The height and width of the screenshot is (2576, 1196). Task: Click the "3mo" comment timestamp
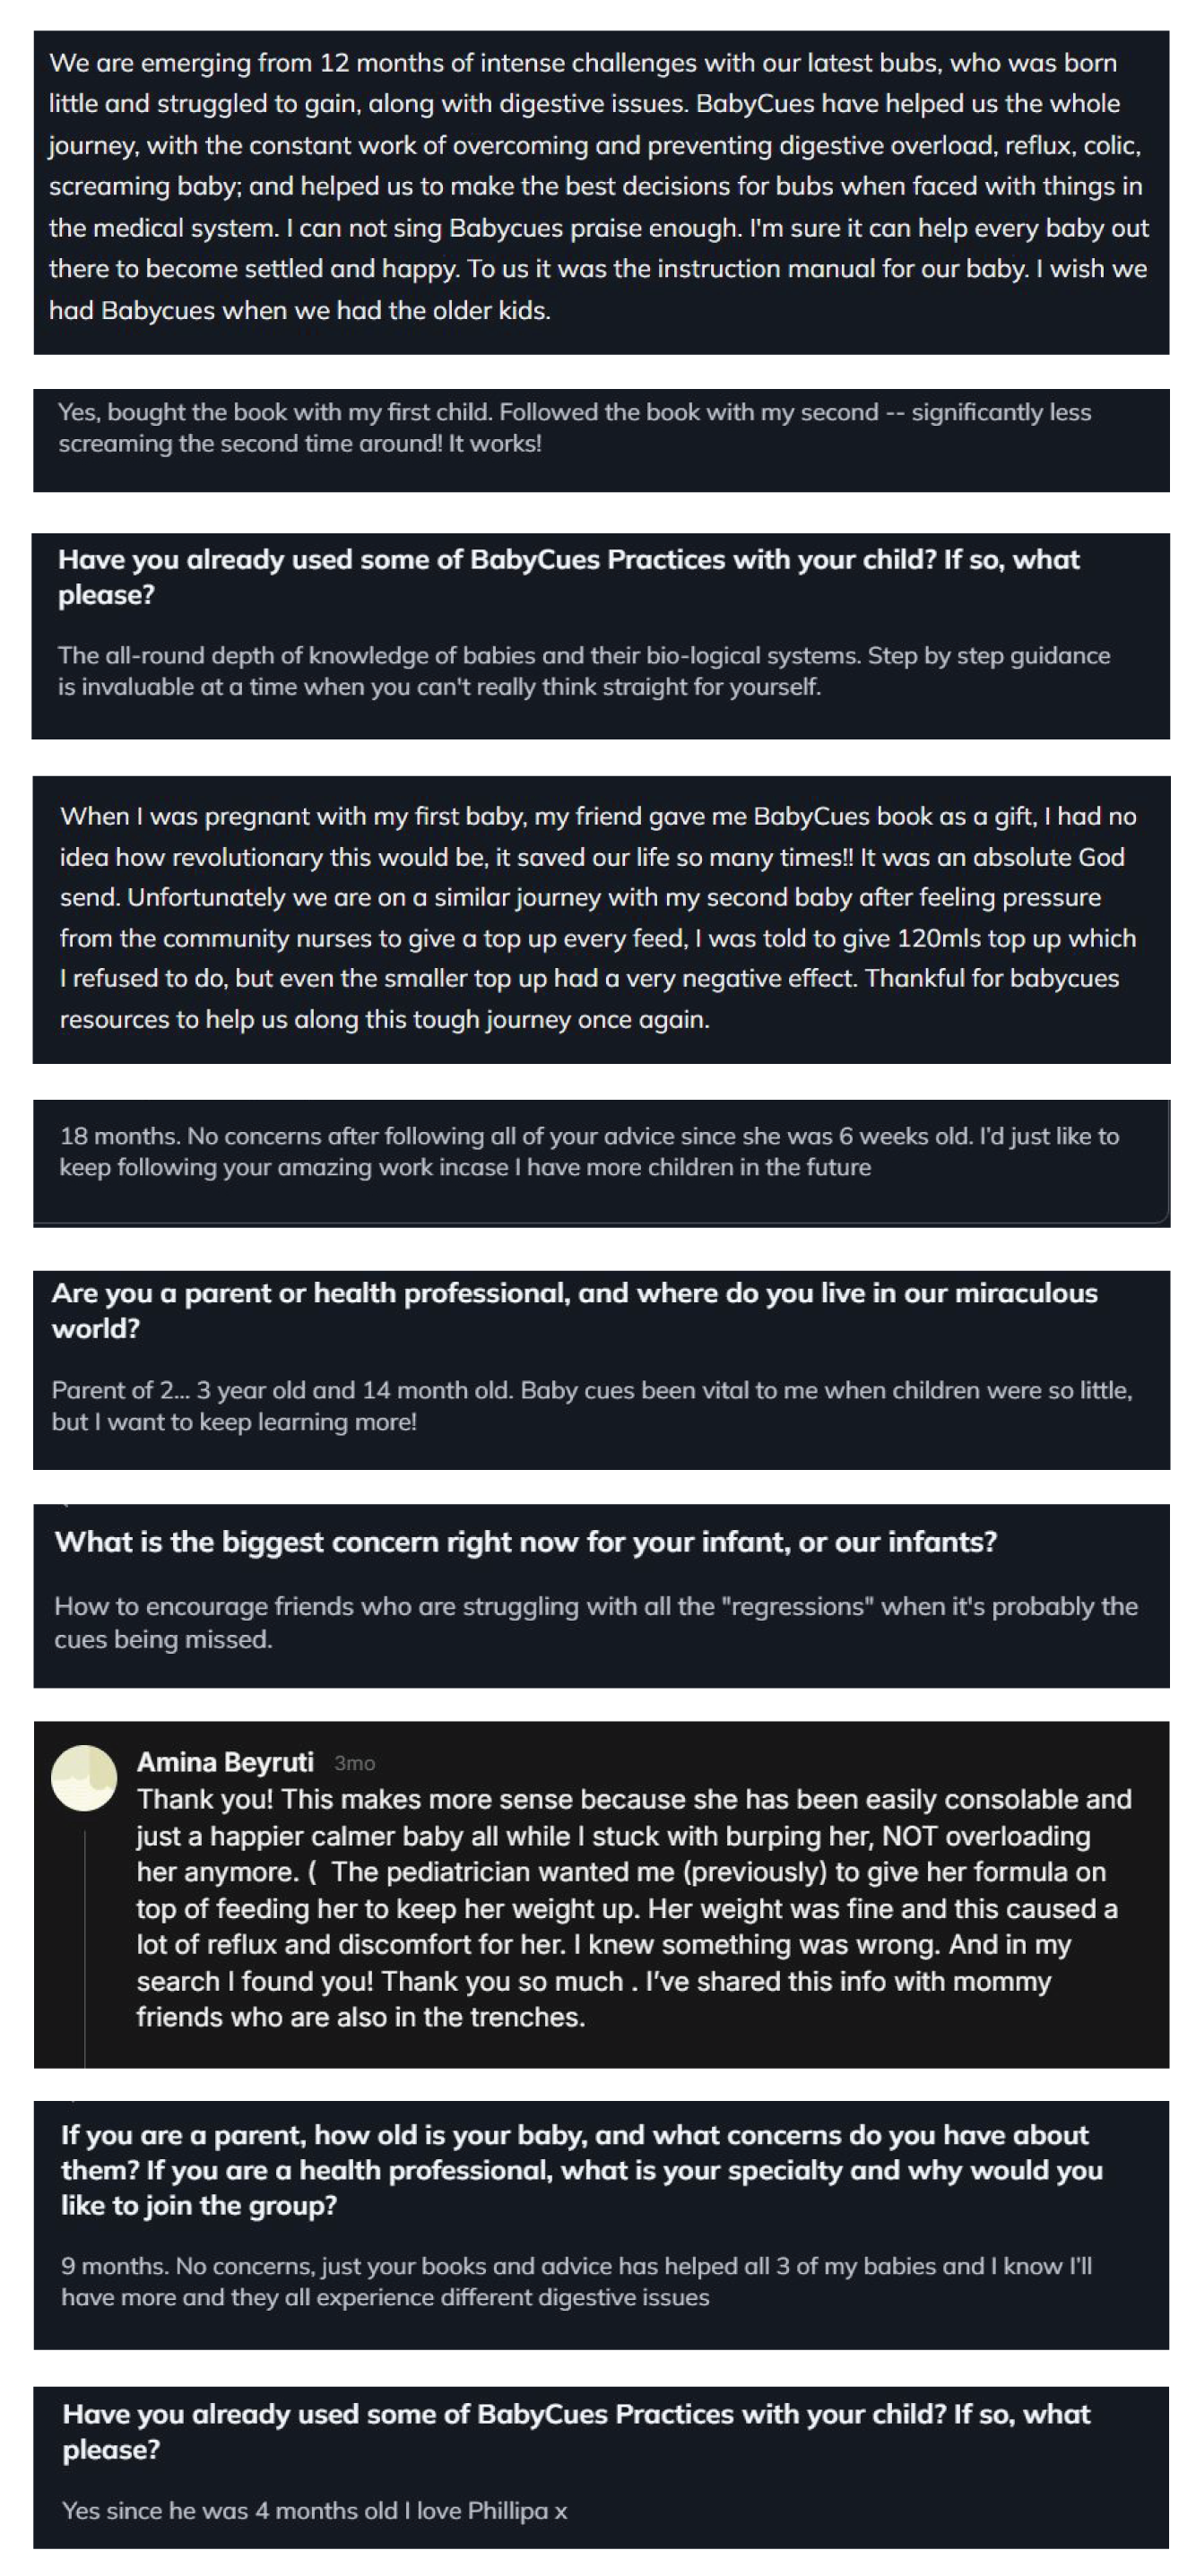click(x=354, y=1763)
